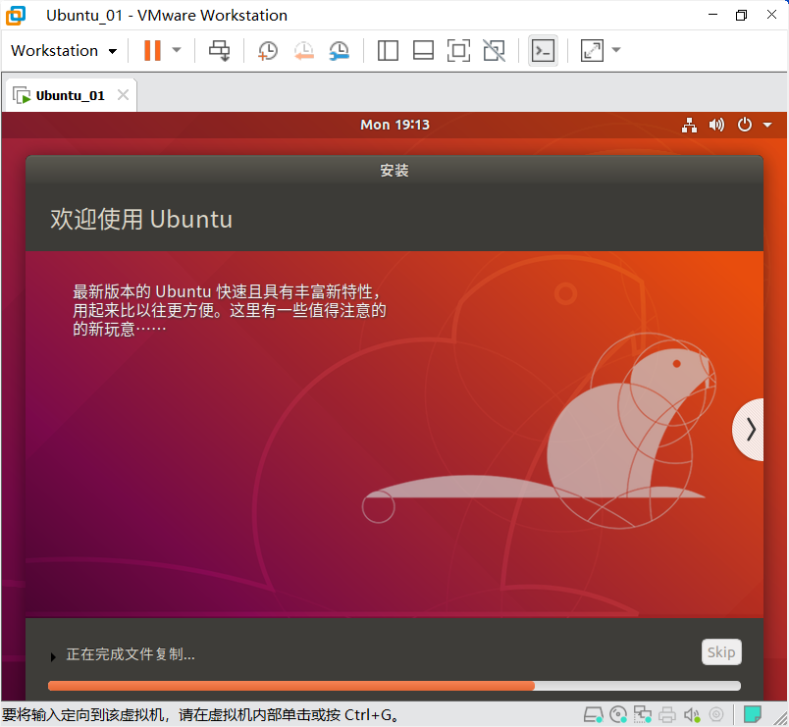
Task: Click the installation progress bar
Action: tap(394, 686)
